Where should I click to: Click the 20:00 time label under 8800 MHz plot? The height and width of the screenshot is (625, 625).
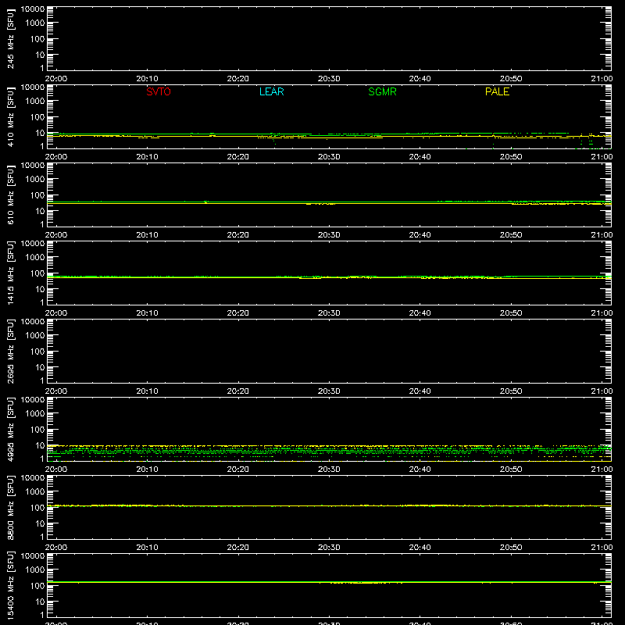56,548
